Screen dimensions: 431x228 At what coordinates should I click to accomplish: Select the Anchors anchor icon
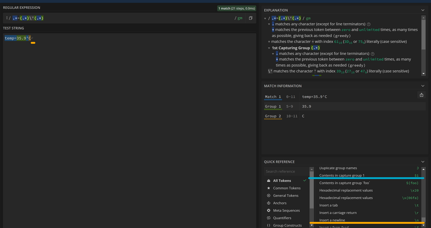pos(269,203)
